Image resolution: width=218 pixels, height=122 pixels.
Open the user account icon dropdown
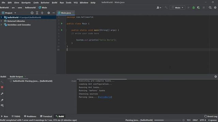coord(159,7)
